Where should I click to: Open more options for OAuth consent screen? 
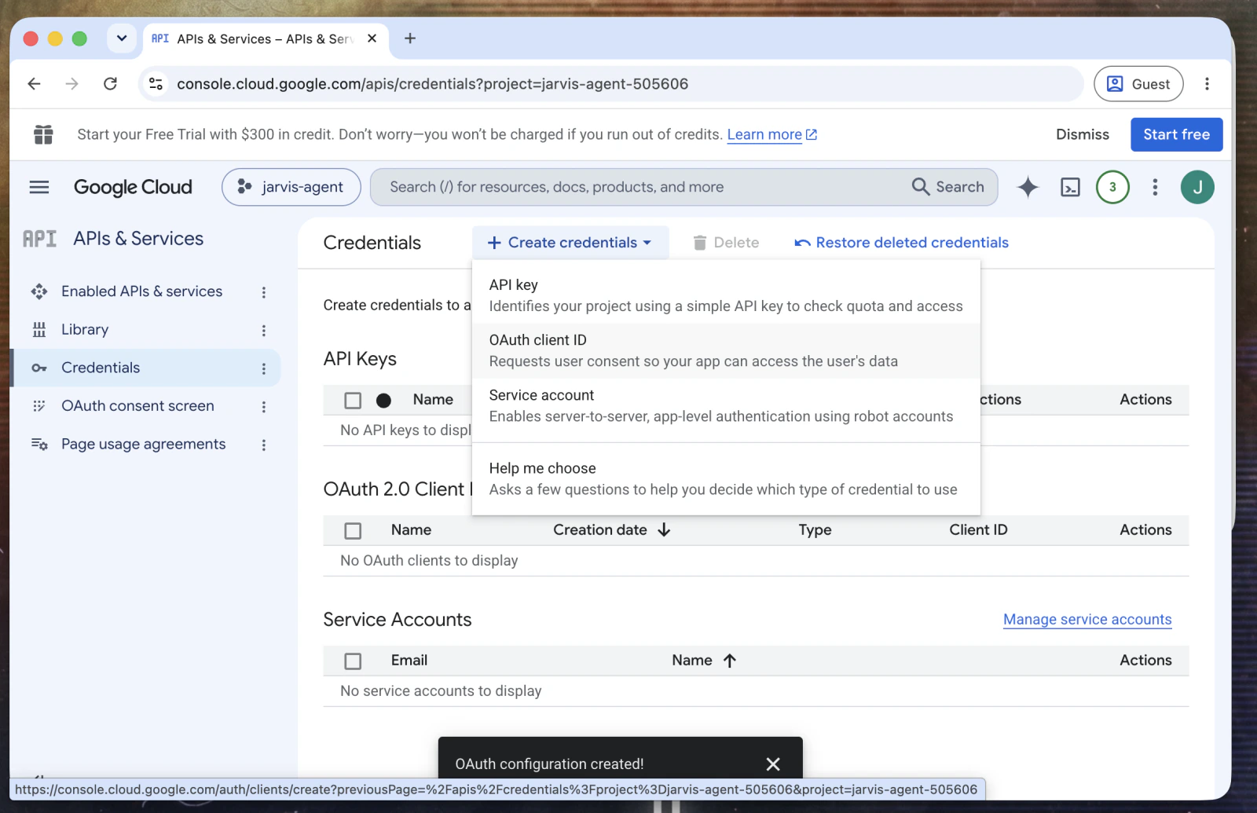point(264,407)
